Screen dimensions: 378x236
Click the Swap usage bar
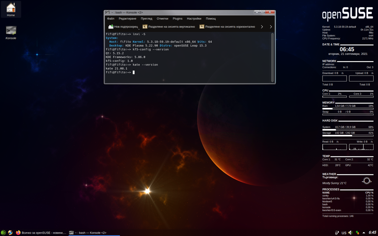[348, 115]
